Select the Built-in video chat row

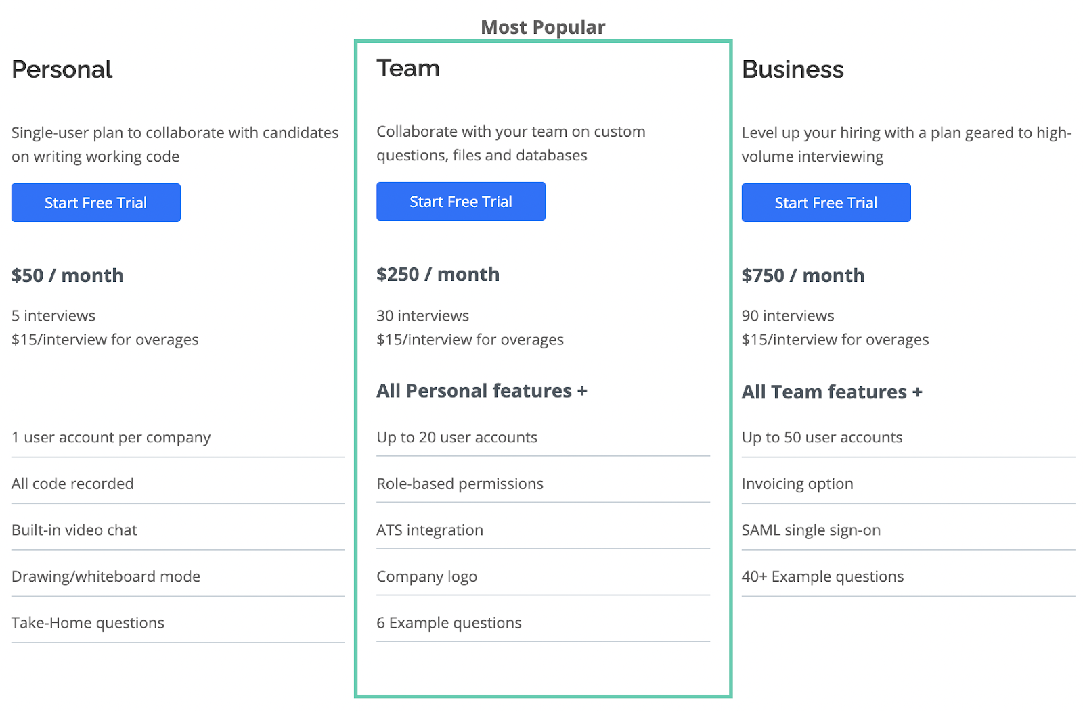pyautogui.click(x=74, y=530)
